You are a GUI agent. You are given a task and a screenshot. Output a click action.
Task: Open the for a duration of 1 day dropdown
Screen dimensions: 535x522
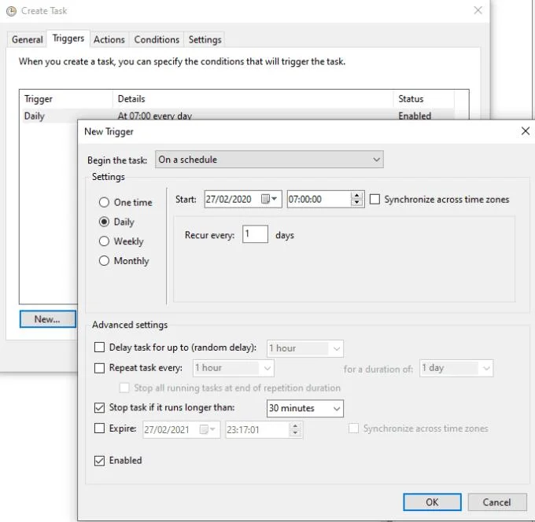456,368
